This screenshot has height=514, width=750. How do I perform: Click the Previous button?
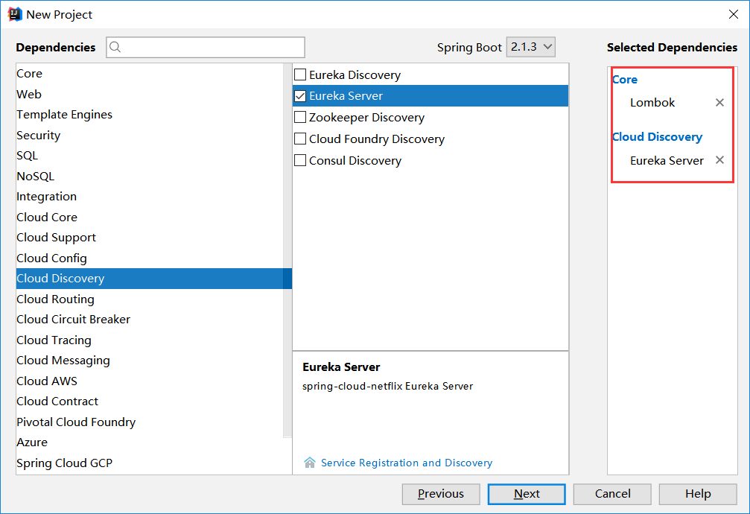point(440,494)
